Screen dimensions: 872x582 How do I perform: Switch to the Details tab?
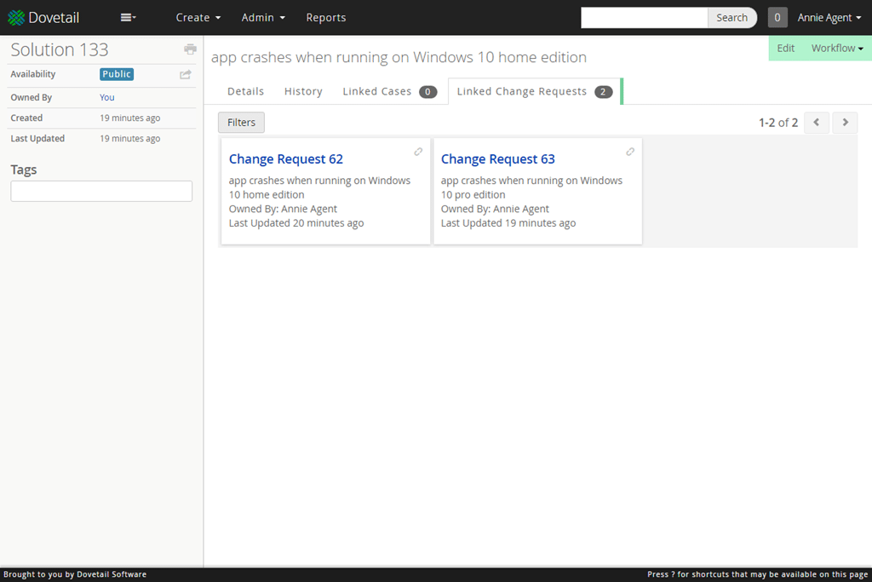click(246, 91)
